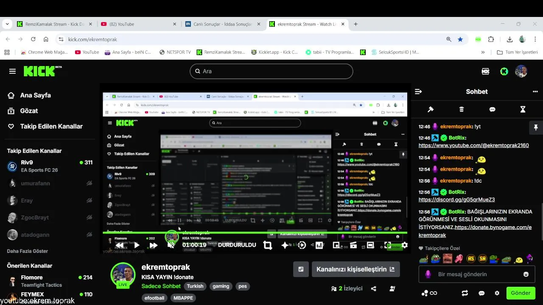The width and height of the screenshot is (543, 305).
Task: Open umurafann offline channel
Action: pyautogui.click(x=50, y=183)
